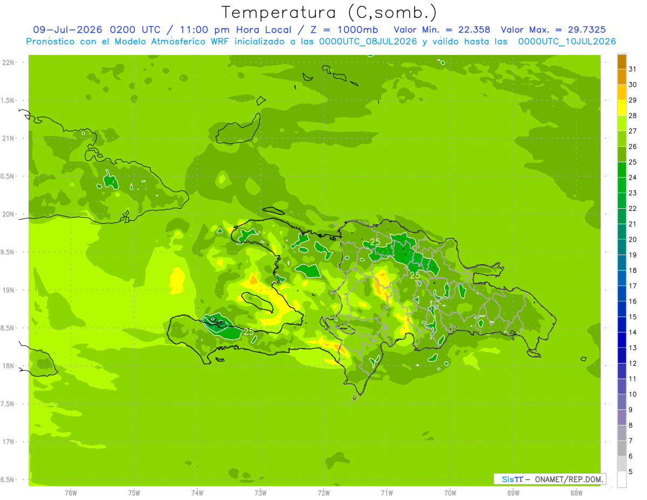The width and height of the screenshot is (647, 500).
Task: Click the '22N' latitude axis label
Action: pyautogui.click(x=8, y=63)
